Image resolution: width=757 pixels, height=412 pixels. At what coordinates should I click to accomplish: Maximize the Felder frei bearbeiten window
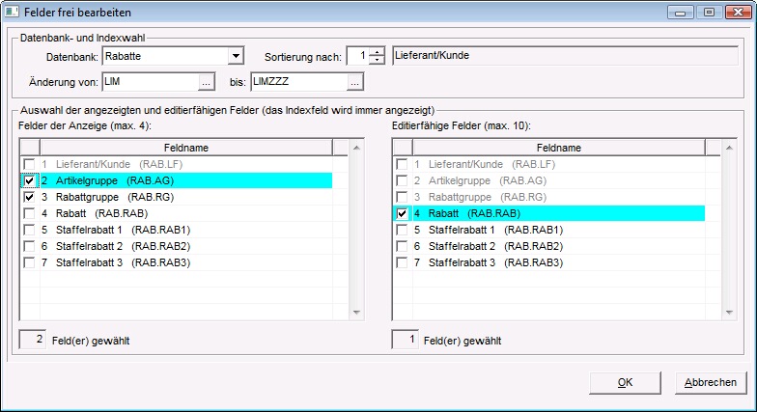[x=709, y=13]
